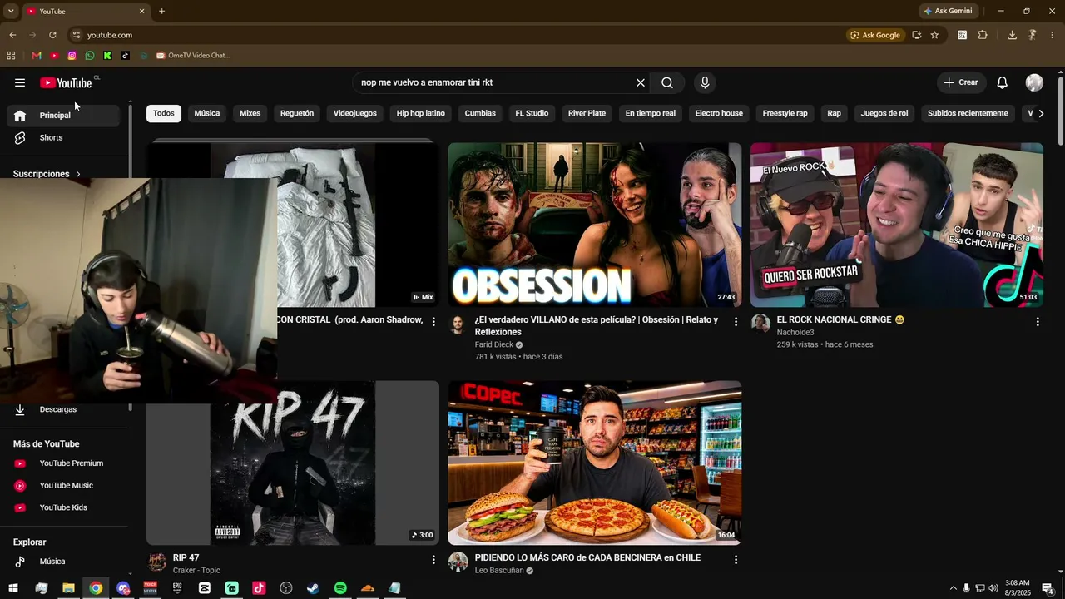This screenshot has height=599, width=1065.
Task: Open YouTube Music from the sidebar
Action: pos(63,485)
